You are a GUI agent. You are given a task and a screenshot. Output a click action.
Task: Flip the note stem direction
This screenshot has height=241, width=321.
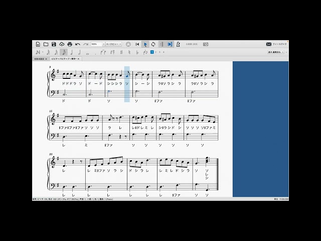pyautogui.click(x=145, y=52)
